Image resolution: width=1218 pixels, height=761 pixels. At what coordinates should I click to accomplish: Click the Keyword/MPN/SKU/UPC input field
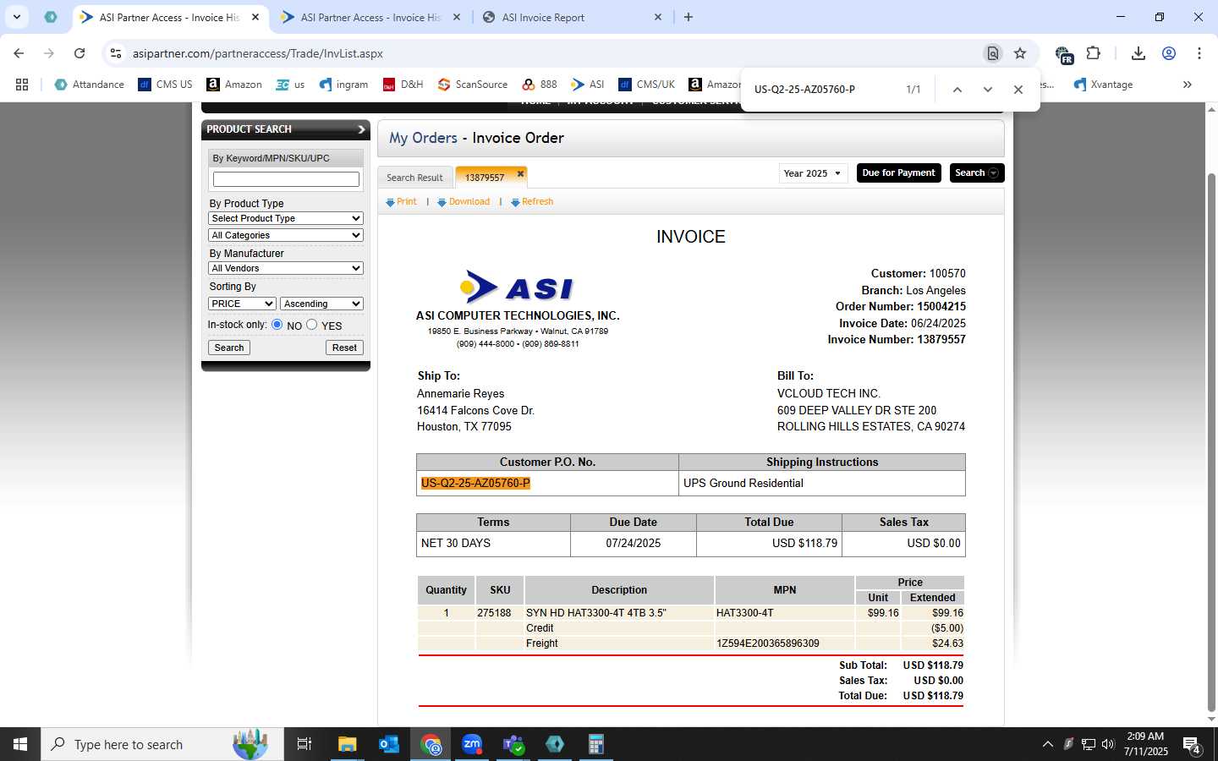[x=286, y=179]
